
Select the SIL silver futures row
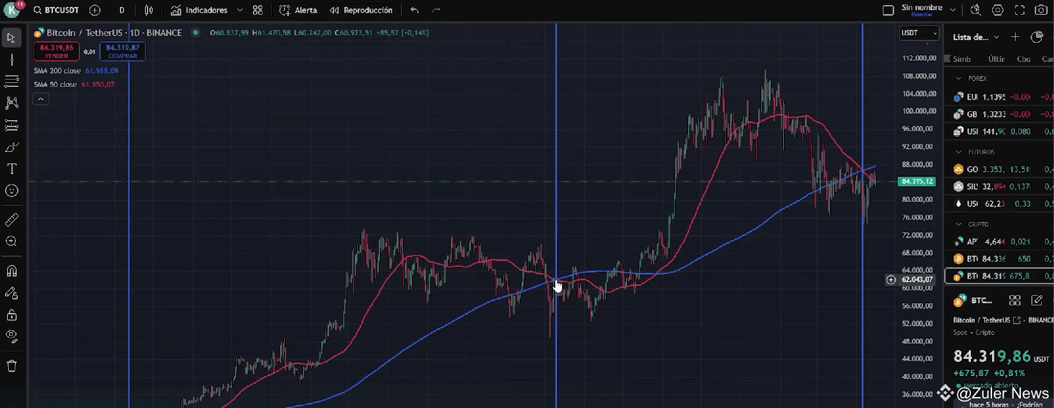[999, 186]
